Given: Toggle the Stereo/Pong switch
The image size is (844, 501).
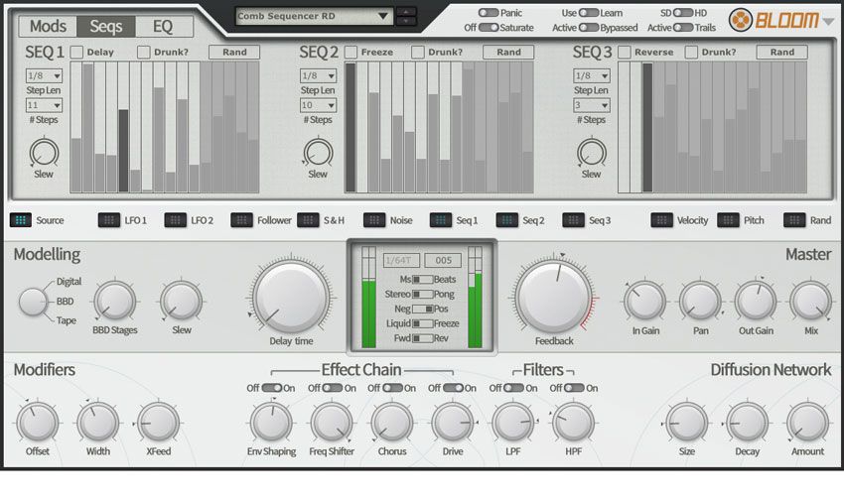Looking at the screenshot, I should coord(423,294).
